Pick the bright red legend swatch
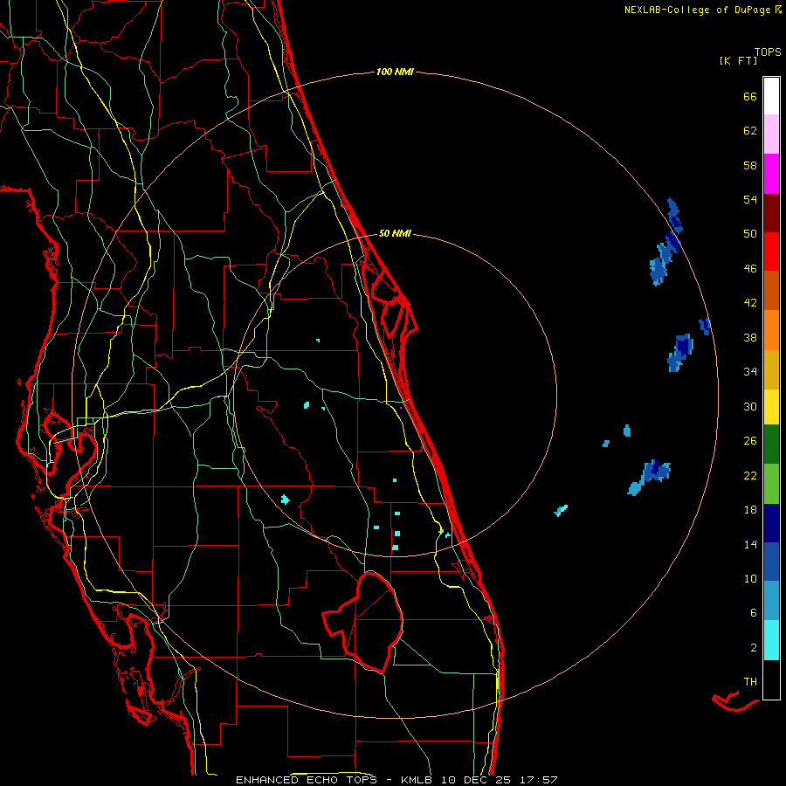The image size is (786, 786). click(771, 252)
